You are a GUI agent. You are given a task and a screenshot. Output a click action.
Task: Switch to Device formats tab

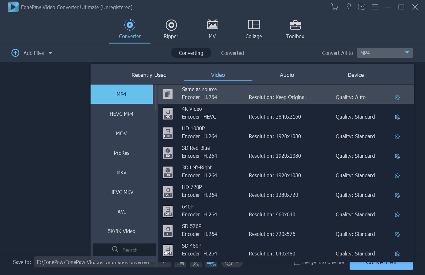[356, 75]
